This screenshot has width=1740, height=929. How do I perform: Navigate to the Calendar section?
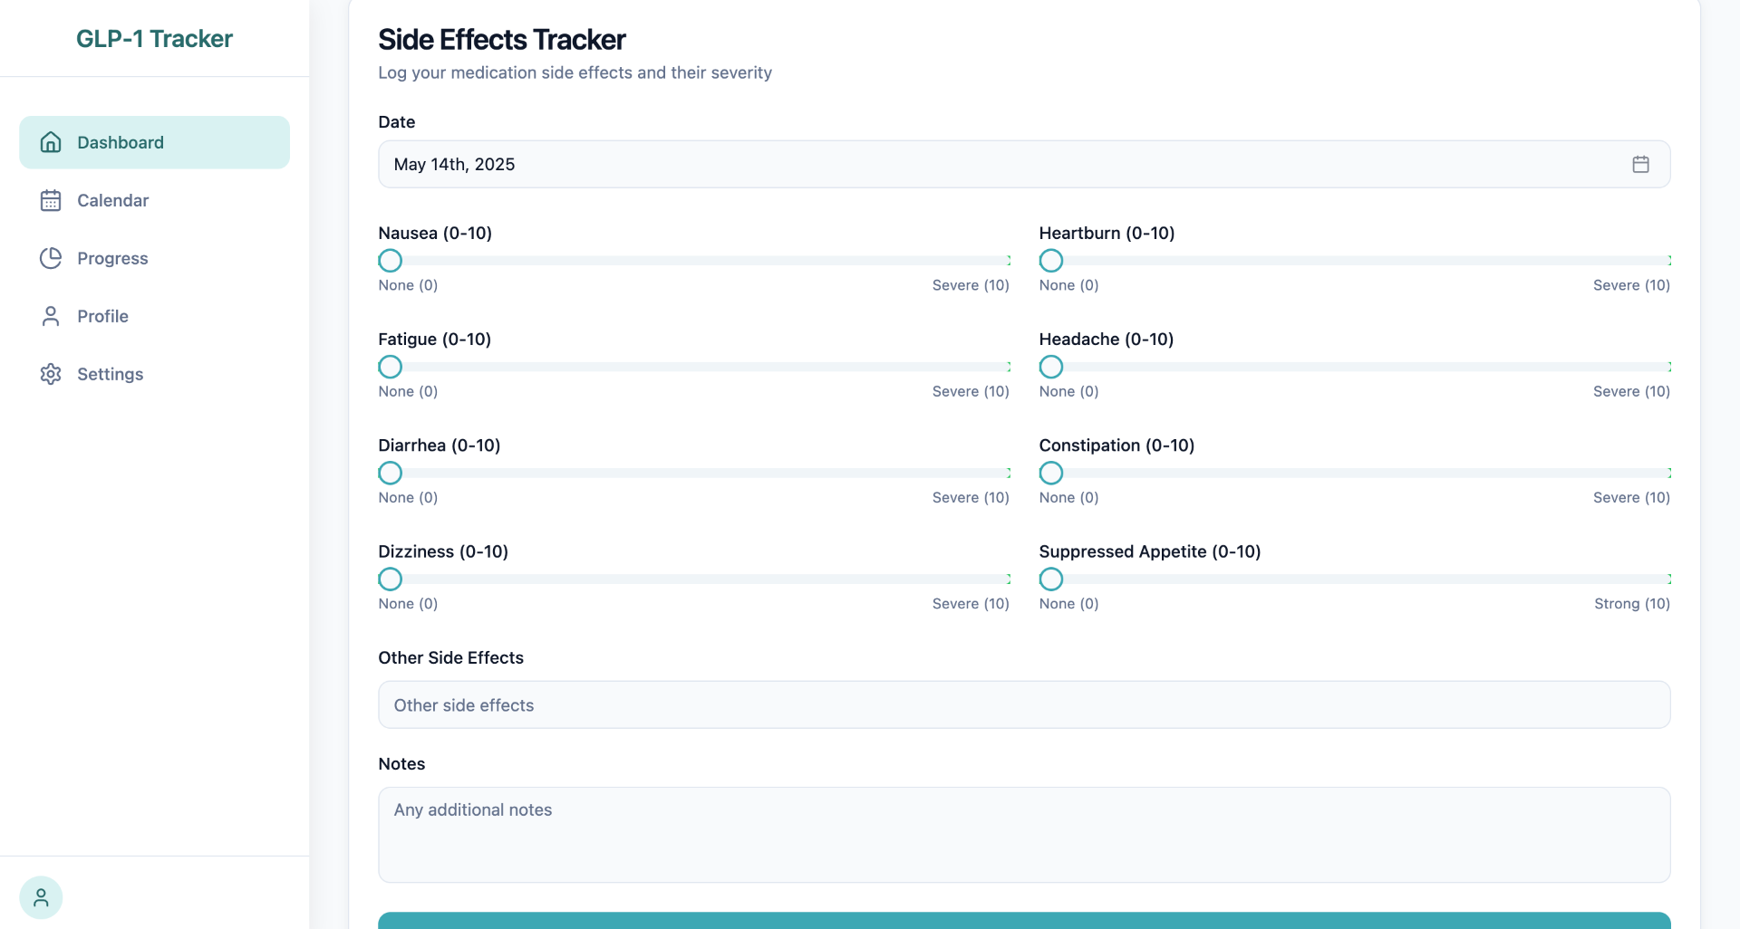point(111,200)
